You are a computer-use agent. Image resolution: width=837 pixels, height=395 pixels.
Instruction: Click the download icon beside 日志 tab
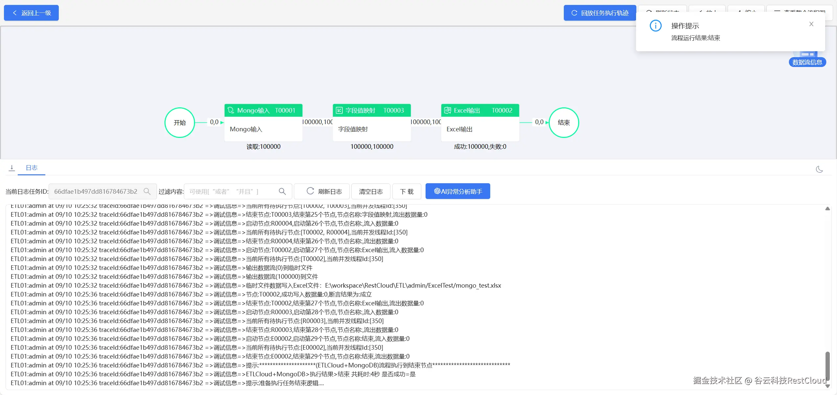click(12, 168)
